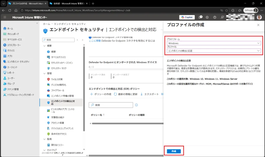The height and width of the screenshot is (157, 265).
Task: Go to アプリ in the sidebar
Action: 8,56
